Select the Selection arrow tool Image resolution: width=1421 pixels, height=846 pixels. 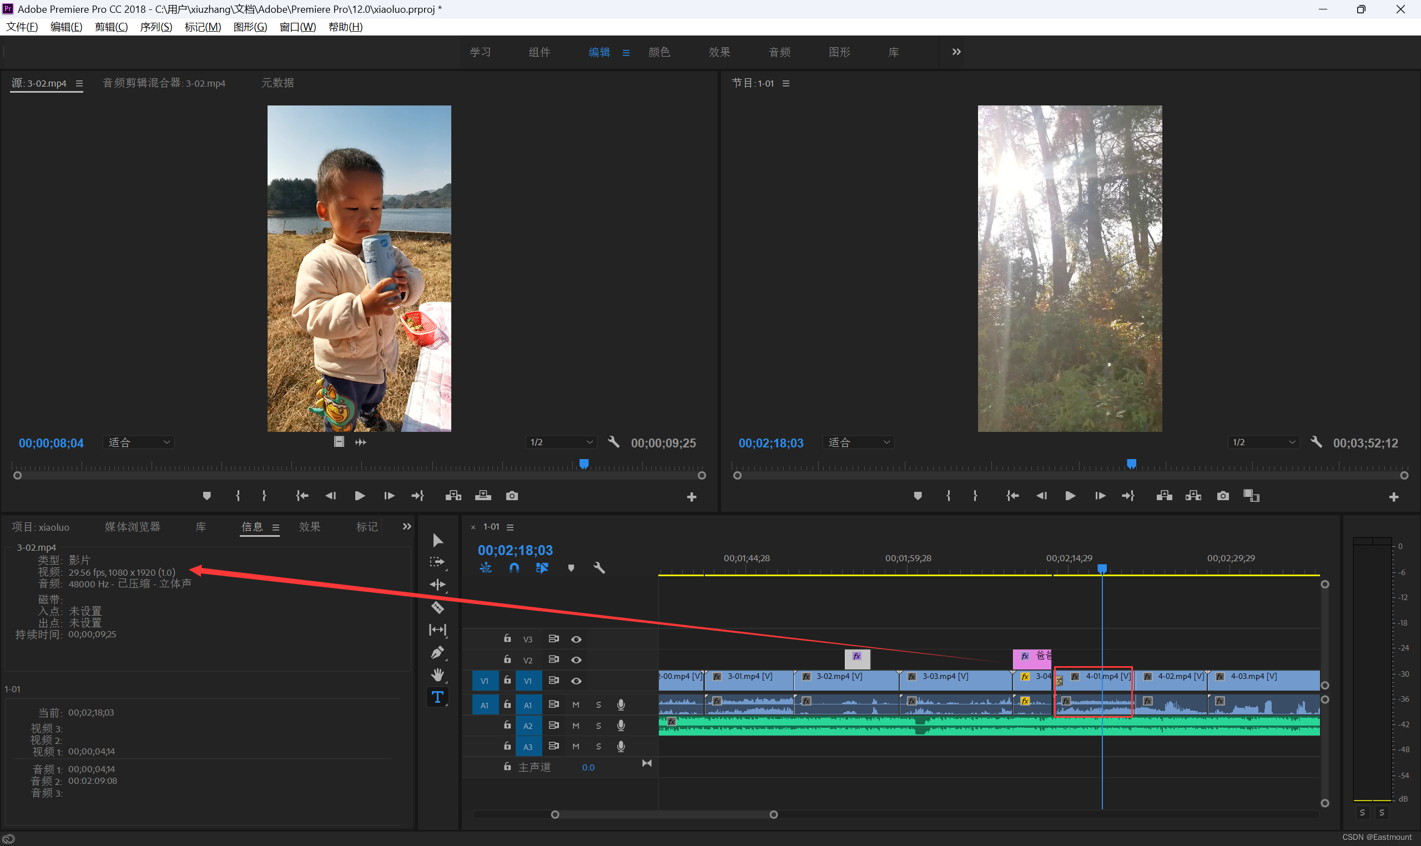(437, 540)
